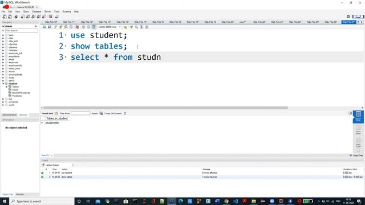Viewport: 365px width, 205px height.
Task: Click the Filter objects schema search field
Action: coord(22,31)
